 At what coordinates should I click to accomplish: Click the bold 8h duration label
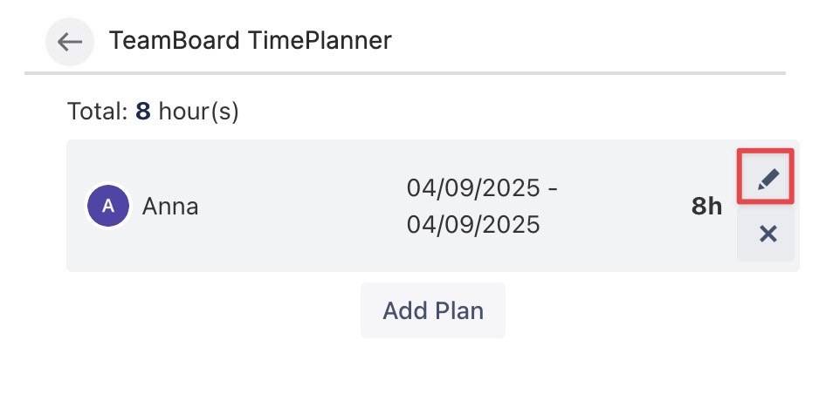click(706, 207)
